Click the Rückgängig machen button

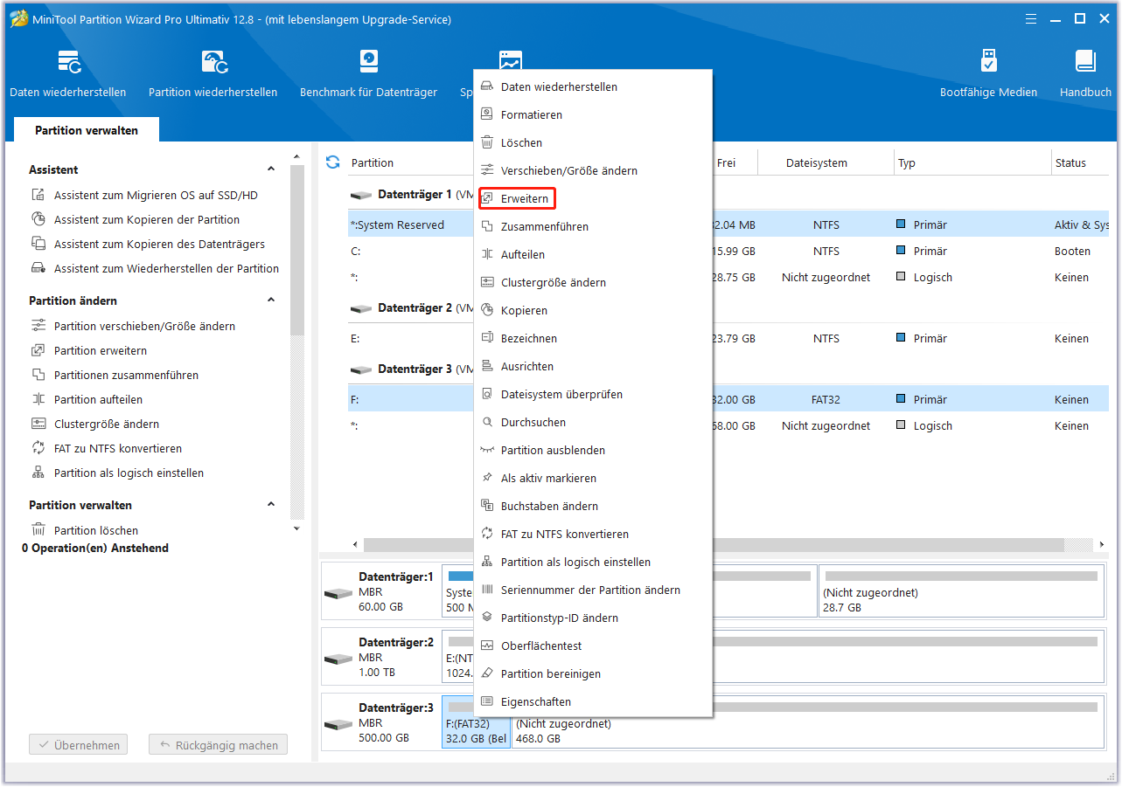(x=218, y=745)
